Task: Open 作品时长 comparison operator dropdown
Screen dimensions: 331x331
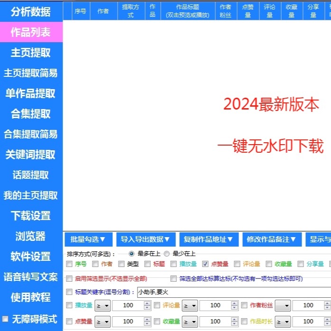Action: (x=283, y=322)
